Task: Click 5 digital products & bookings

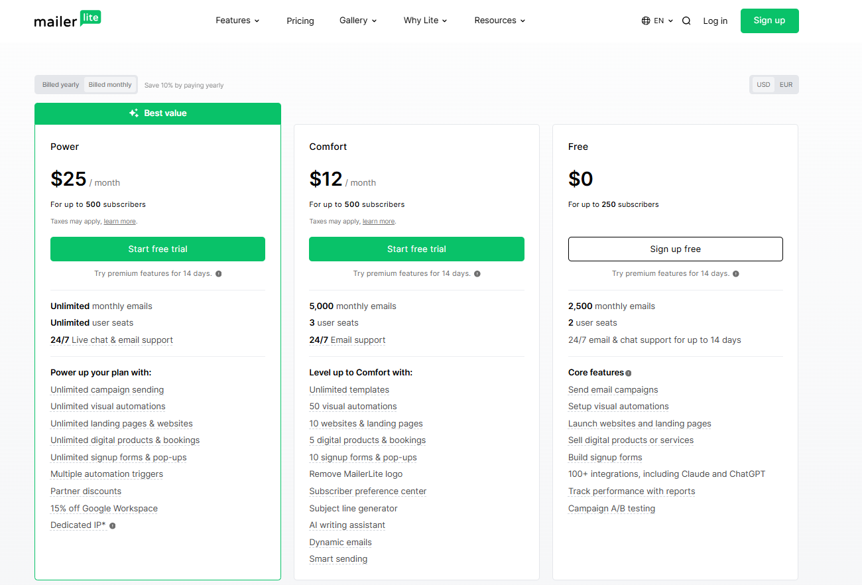Action: click(368, 440)
